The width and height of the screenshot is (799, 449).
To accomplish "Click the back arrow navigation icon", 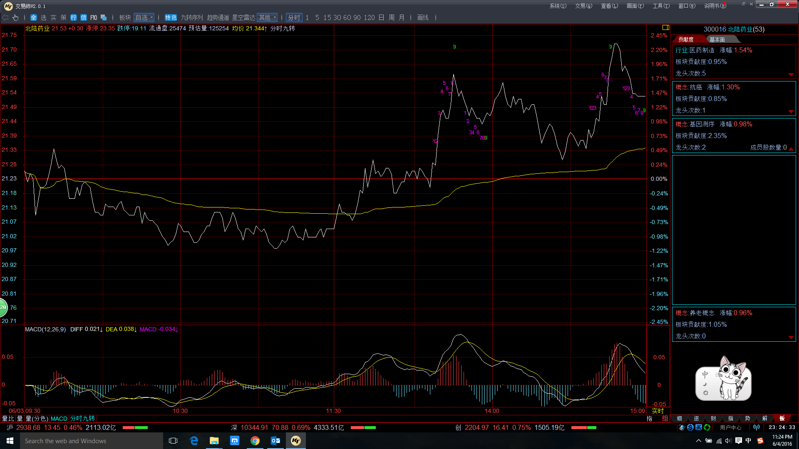I will 5,17.
